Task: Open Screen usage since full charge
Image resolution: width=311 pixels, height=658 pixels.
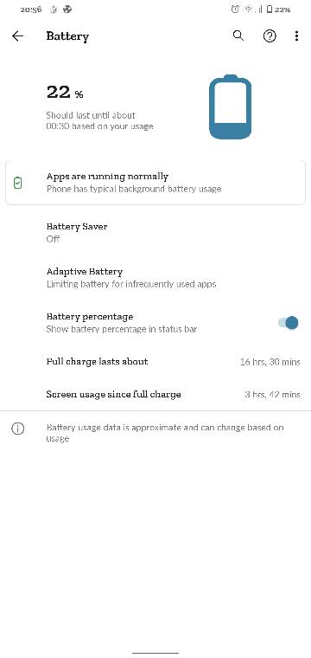Action: pos(155,395)
